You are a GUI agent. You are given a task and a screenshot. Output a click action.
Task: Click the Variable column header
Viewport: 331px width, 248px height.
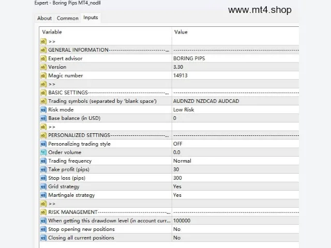(52, 32)
